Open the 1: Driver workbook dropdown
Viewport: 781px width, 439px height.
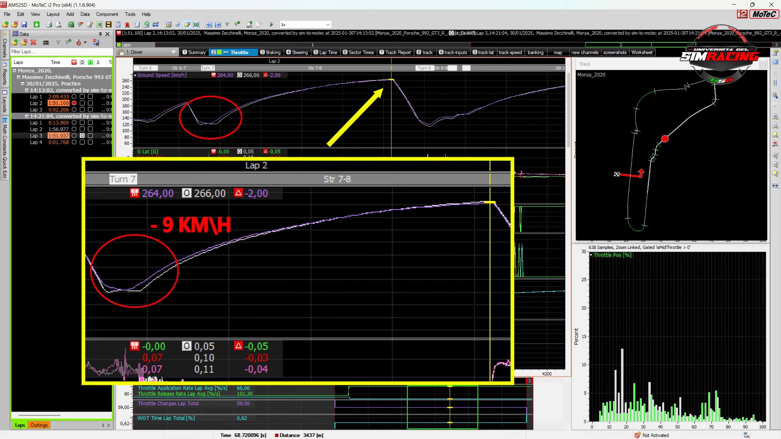point(173,52)
